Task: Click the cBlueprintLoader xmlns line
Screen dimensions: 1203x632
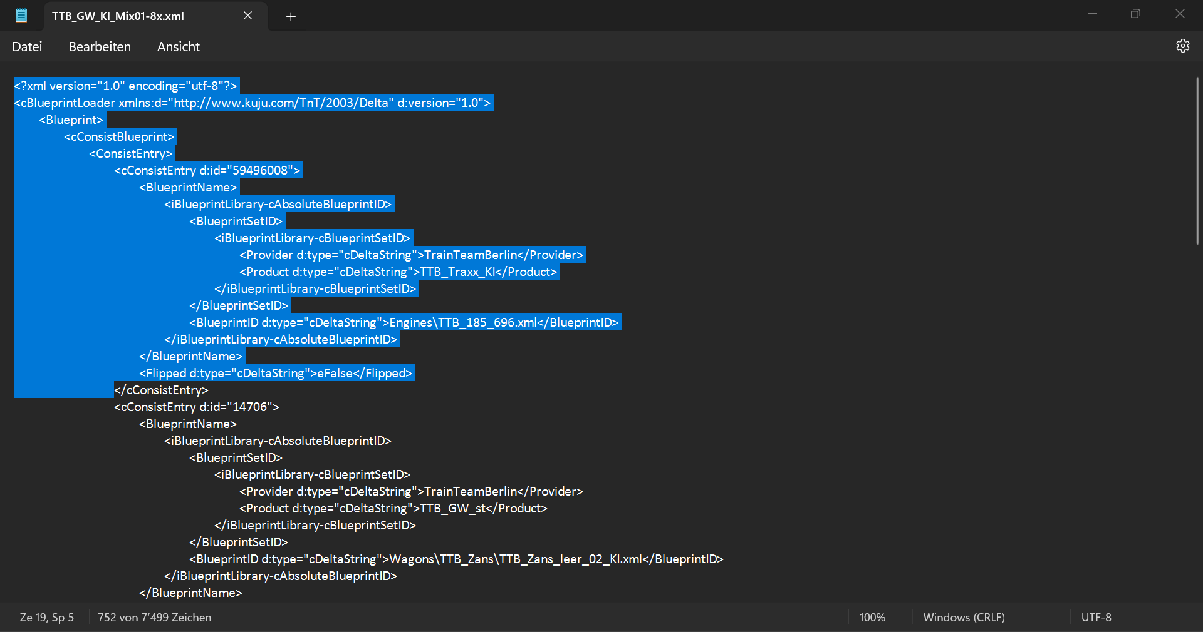Action: tap(253, 103)
